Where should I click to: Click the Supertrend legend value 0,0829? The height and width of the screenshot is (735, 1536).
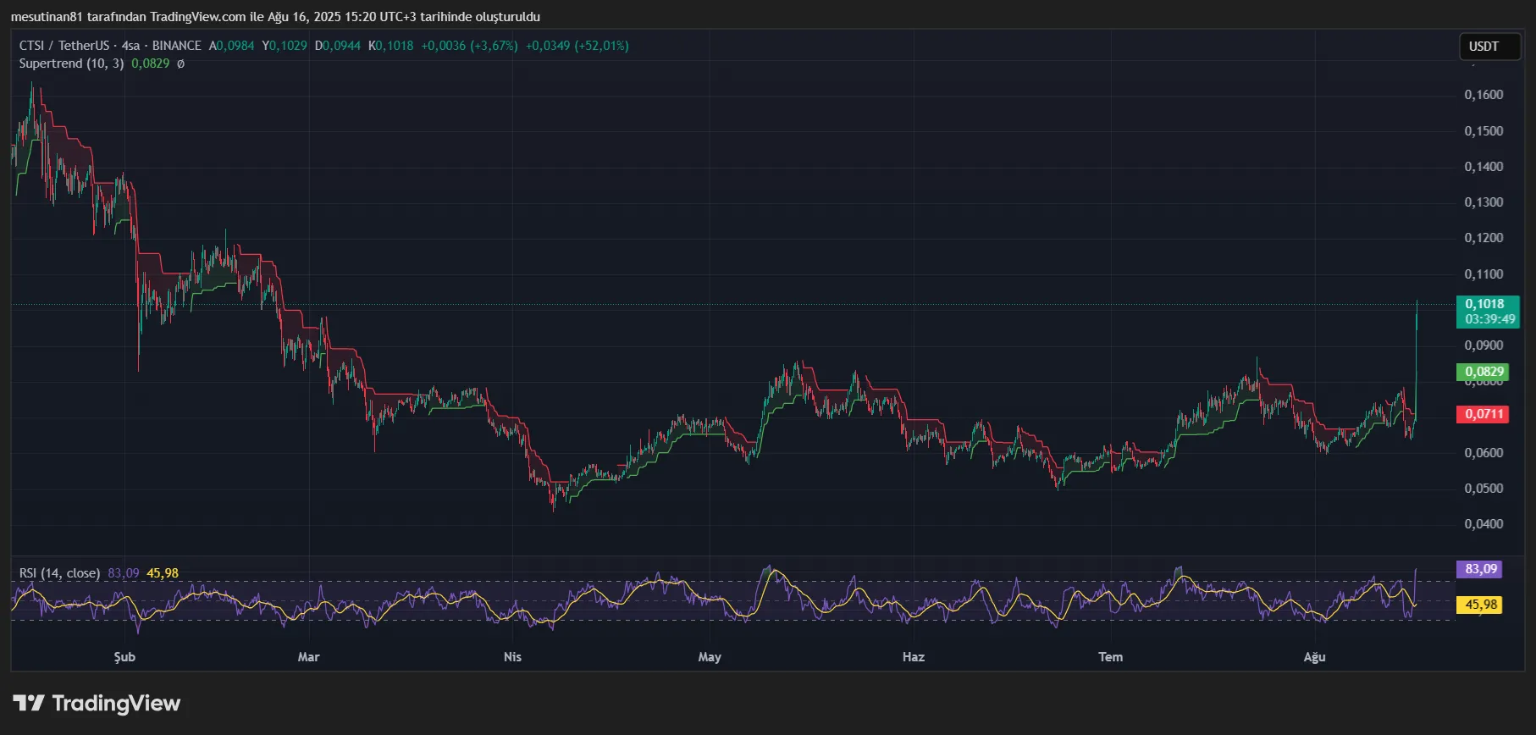pyautogui.click(x=150, y=64)
